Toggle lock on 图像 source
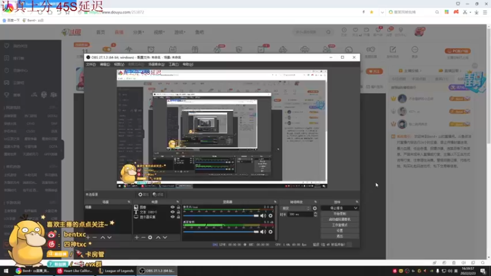The width and height of the screenshot is (491, 276). 179,207
